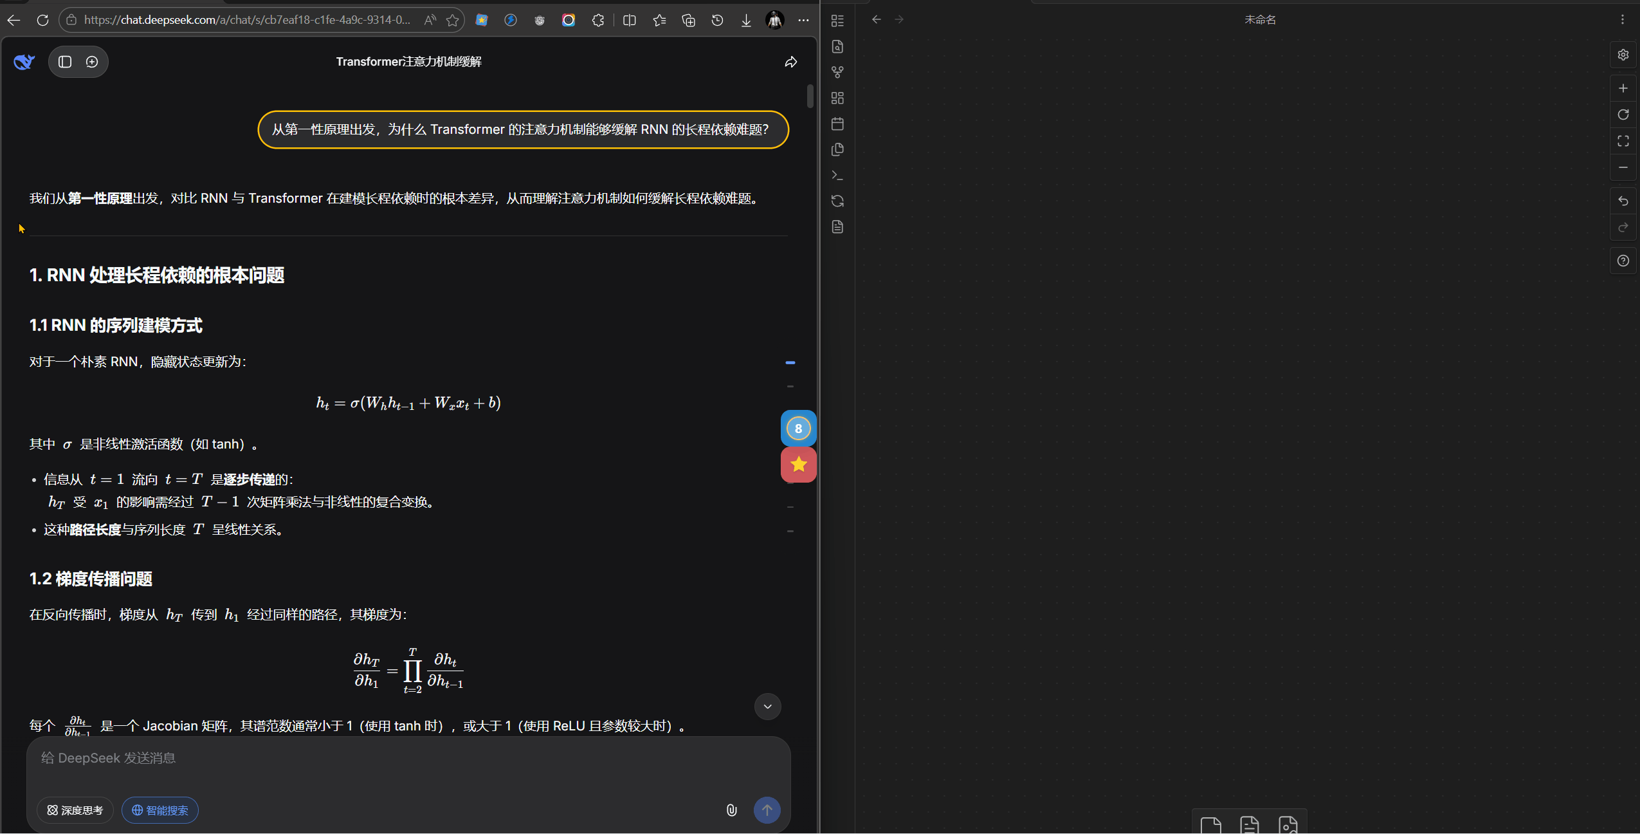Zoom in canvas with plus icon
The width and height of the screenshot is (1640, 834).
pyautogui.click(x=1623, y=88)
